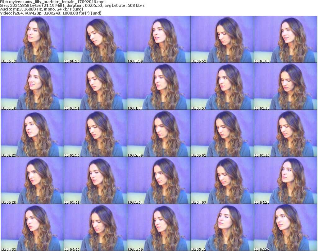Pick the thumbnail stamped 00:01:57

click(222, 86)
